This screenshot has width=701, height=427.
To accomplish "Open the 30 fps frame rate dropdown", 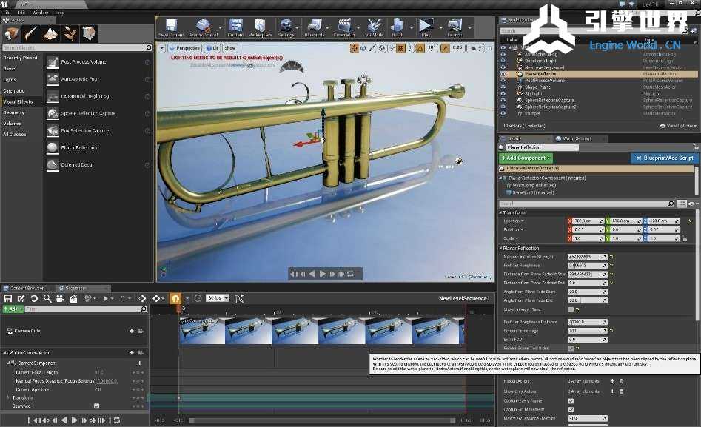I will (217, 298).
